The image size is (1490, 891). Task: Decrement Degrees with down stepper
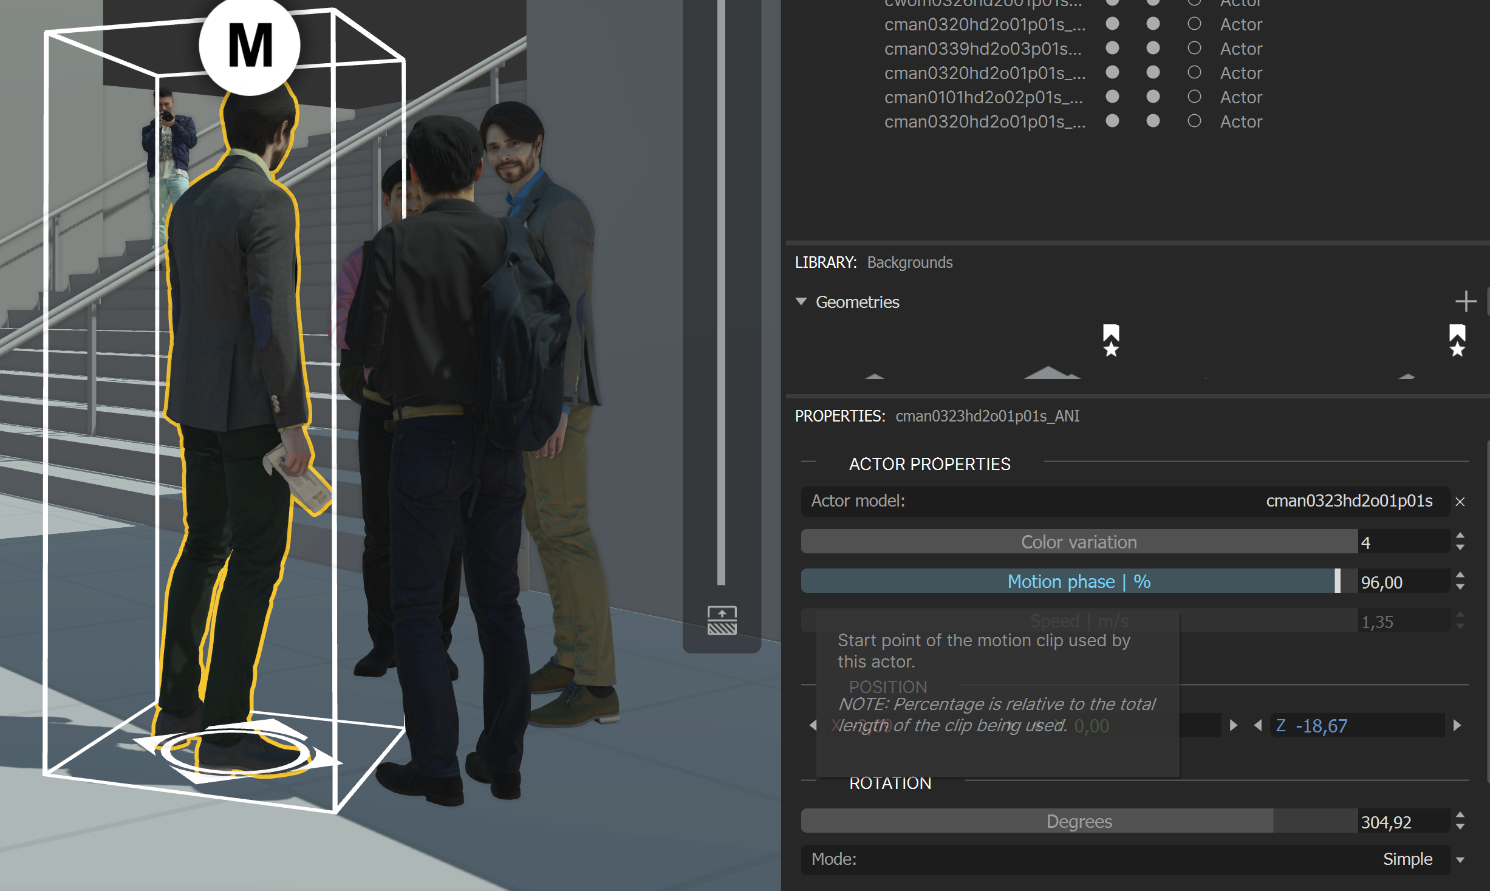[x=1460, y=827]
